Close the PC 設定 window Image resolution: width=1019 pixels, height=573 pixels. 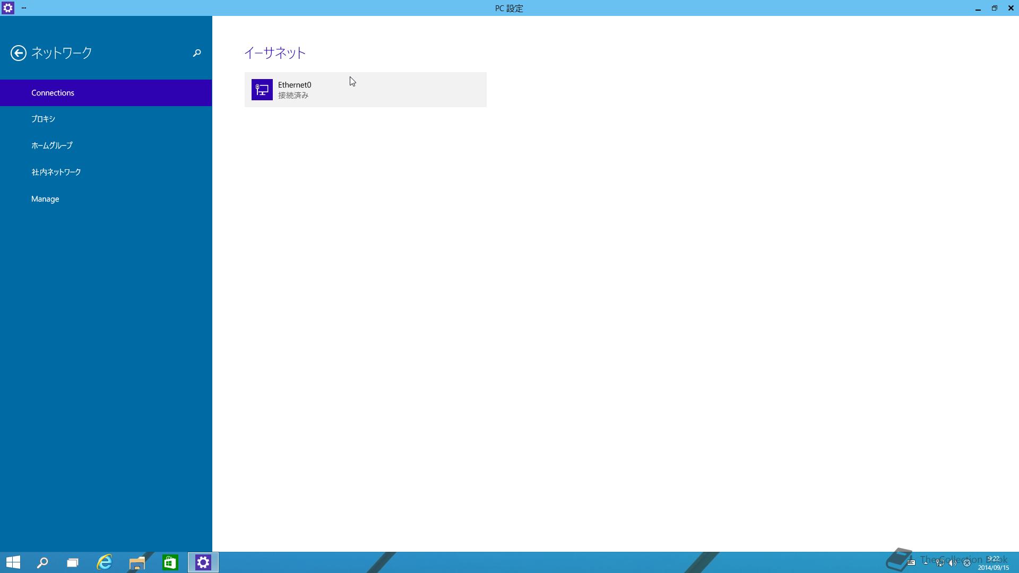coord(1011,8)
